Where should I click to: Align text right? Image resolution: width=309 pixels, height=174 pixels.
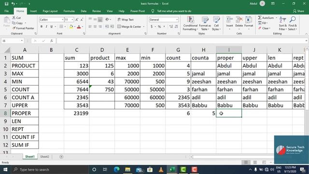pos(100,27)
